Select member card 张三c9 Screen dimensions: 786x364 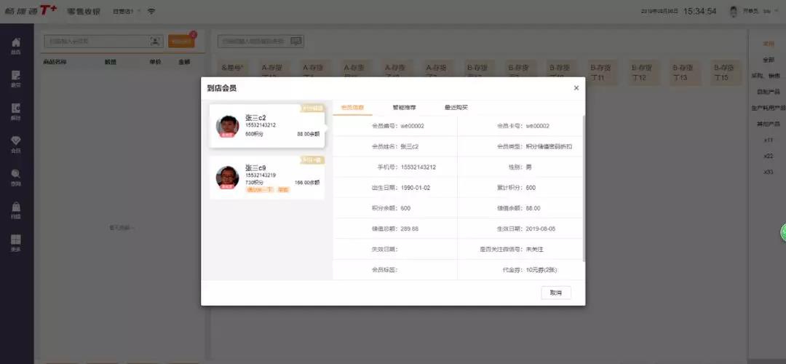(x=267, y=178)
